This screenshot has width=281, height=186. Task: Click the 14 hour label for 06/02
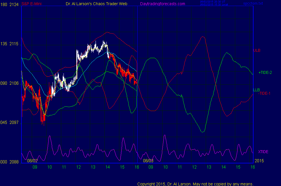point(108,167)
